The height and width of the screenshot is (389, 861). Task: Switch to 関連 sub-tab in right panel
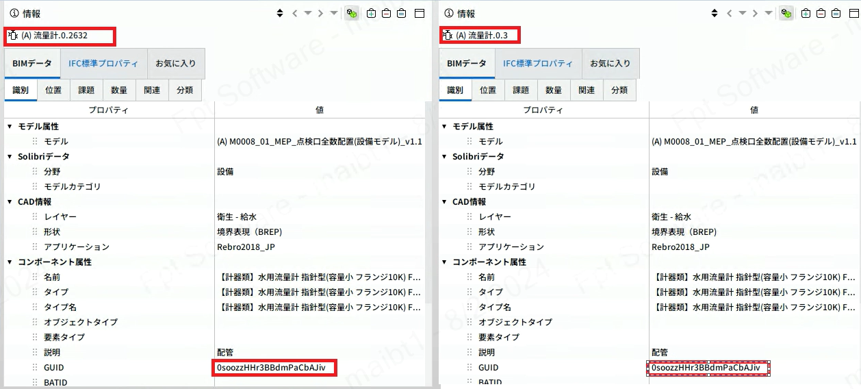coord(587,90)
